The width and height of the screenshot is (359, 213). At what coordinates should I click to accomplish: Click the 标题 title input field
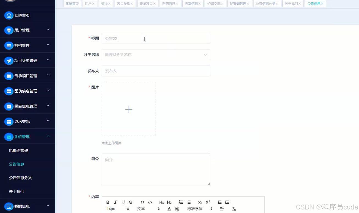tap(156, 38)
